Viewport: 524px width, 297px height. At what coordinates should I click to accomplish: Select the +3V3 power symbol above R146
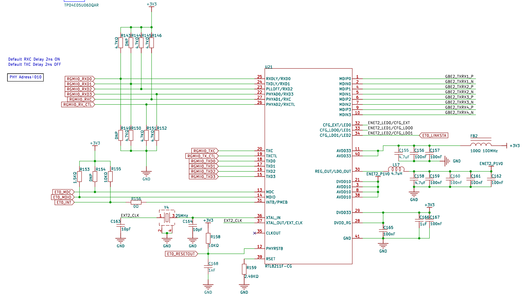click(152, 5)
